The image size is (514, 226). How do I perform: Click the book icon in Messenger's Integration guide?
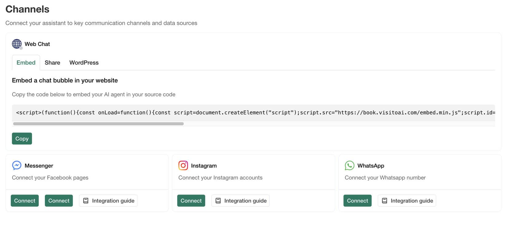[86, 201]
